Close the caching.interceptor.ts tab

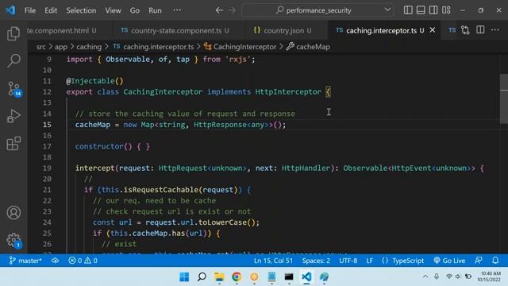pos(432,30)
